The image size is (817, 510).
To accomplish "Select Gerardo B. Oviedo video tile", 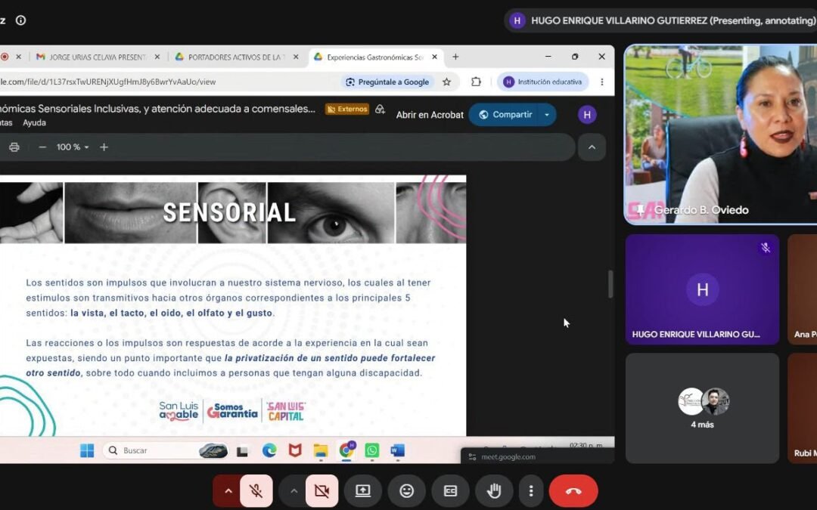I will [721, 134].
